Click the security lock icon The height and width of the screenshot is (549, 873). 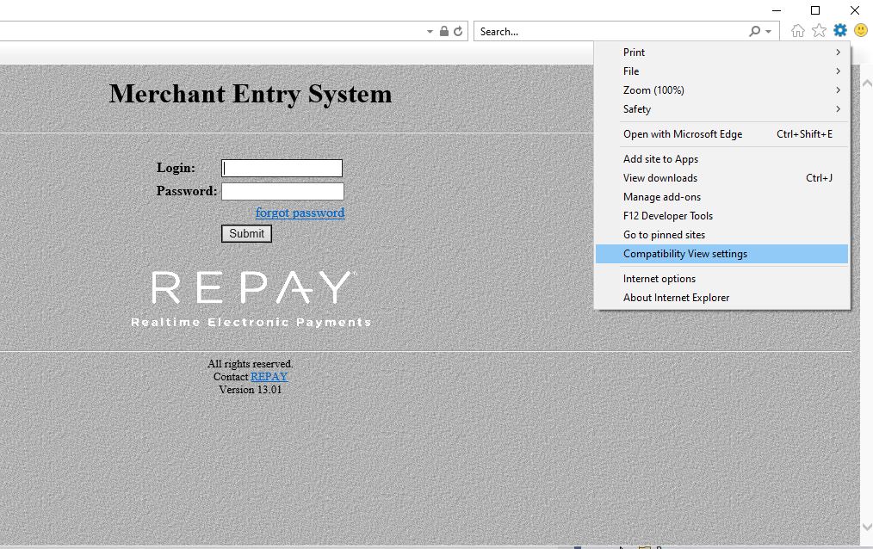(x=443, y=32)
